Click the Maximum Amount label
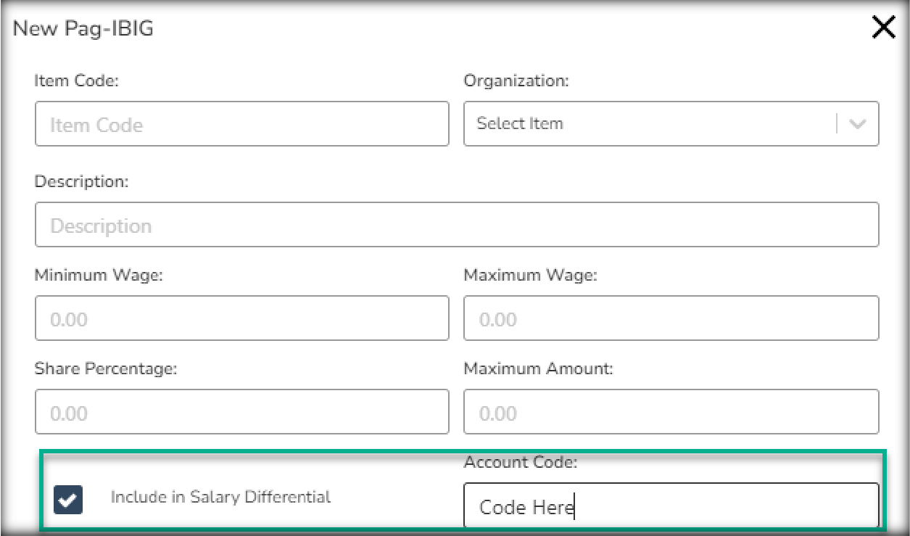910x536 pixels. point(538,368)
